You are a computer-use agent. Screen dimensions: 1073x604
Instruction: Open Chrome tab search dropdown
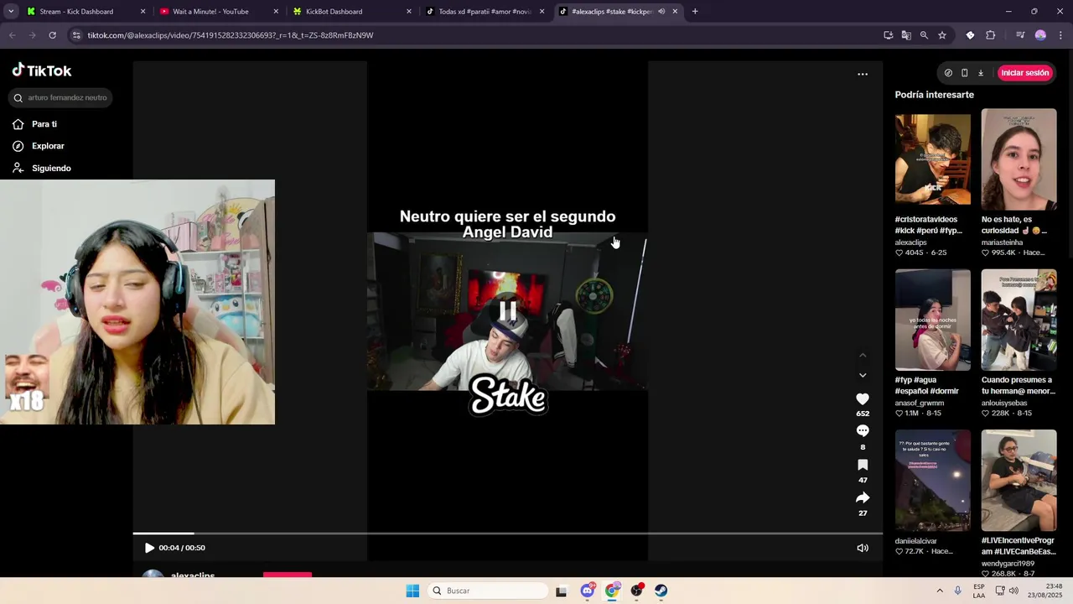click(11, 12)
